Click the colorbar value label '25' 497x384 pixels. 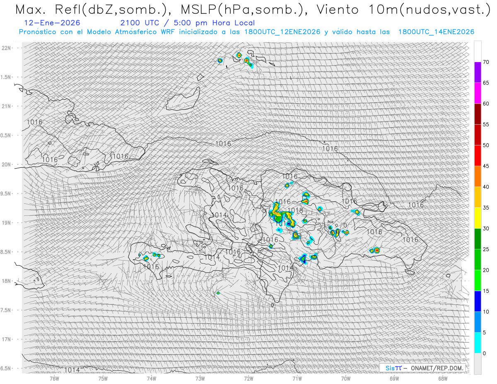click(486, 249)
